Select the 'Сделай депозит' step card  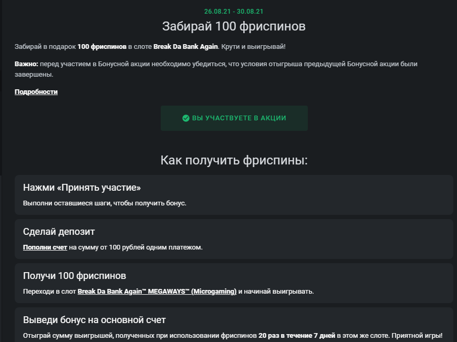tap(234, 239)
